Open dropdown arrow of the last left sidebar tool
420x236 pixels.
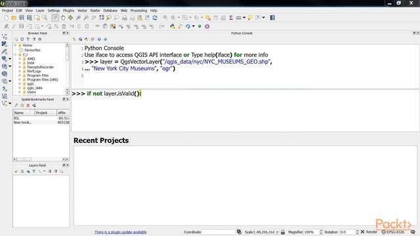coord(10,104)
